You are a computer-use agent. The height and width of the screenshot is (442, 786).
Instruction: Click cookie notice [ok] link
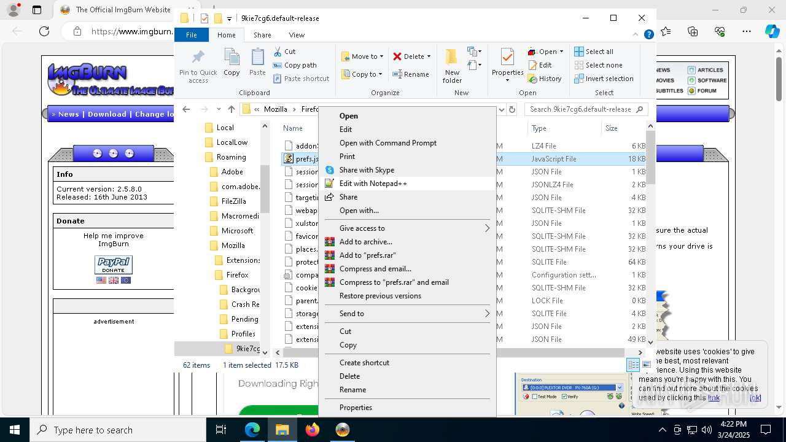point(755,398)
